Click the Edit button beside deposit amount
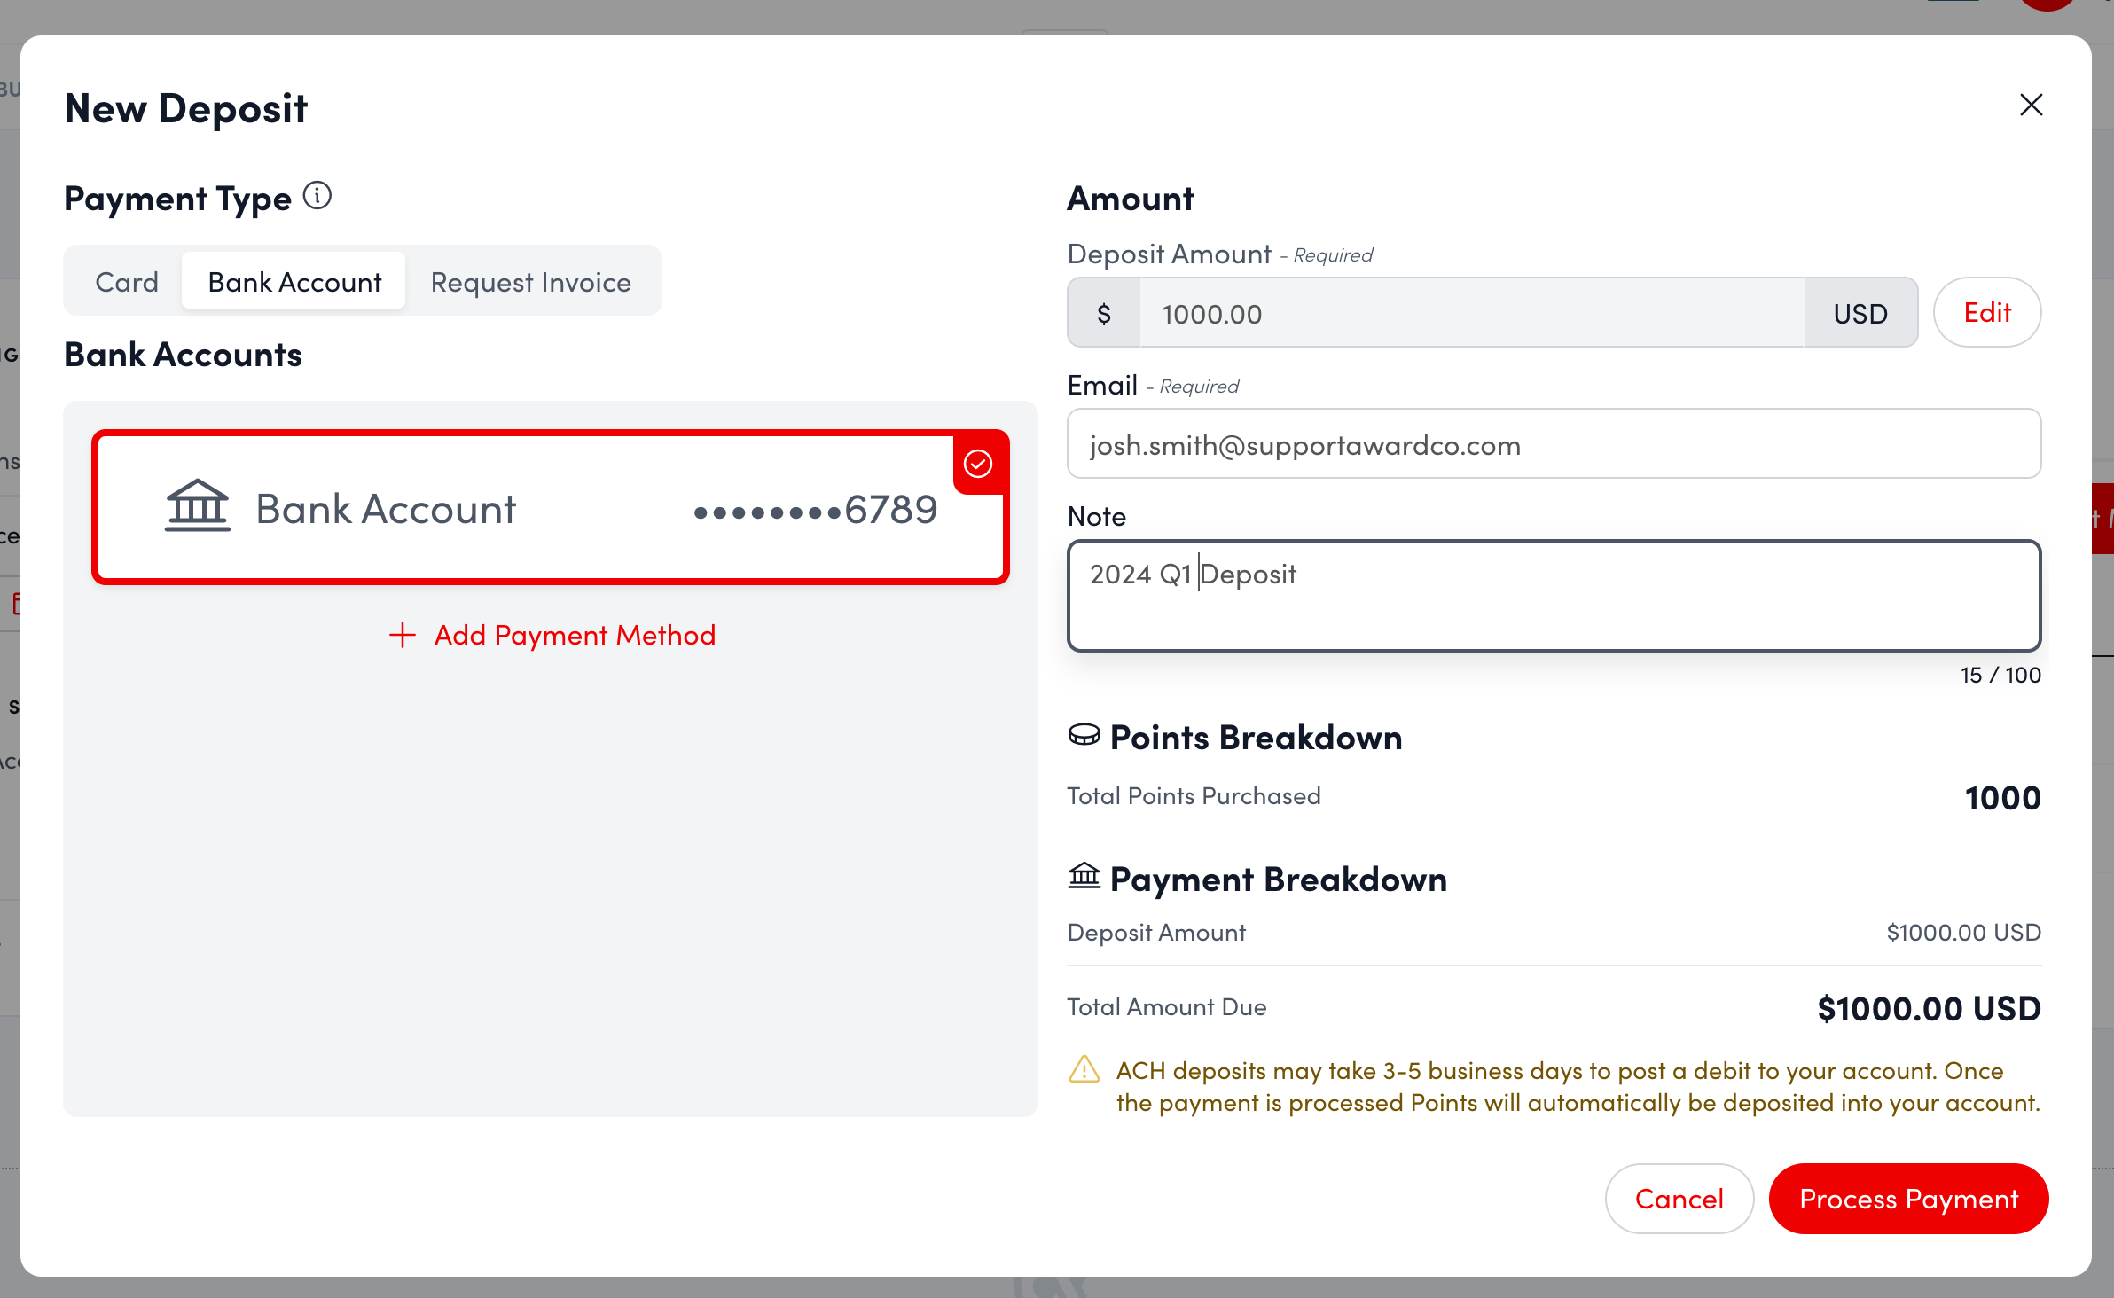Image resolution: width=2114 pixels, height=1298 pixels. click(x=1986, y=313)
